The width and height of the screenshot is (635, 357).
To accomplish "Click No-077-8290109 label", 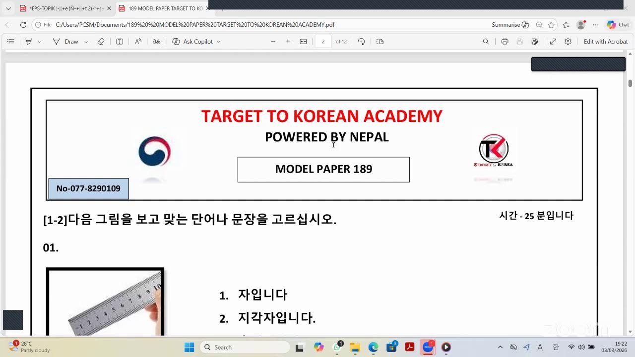I will [x=88, y=188].
